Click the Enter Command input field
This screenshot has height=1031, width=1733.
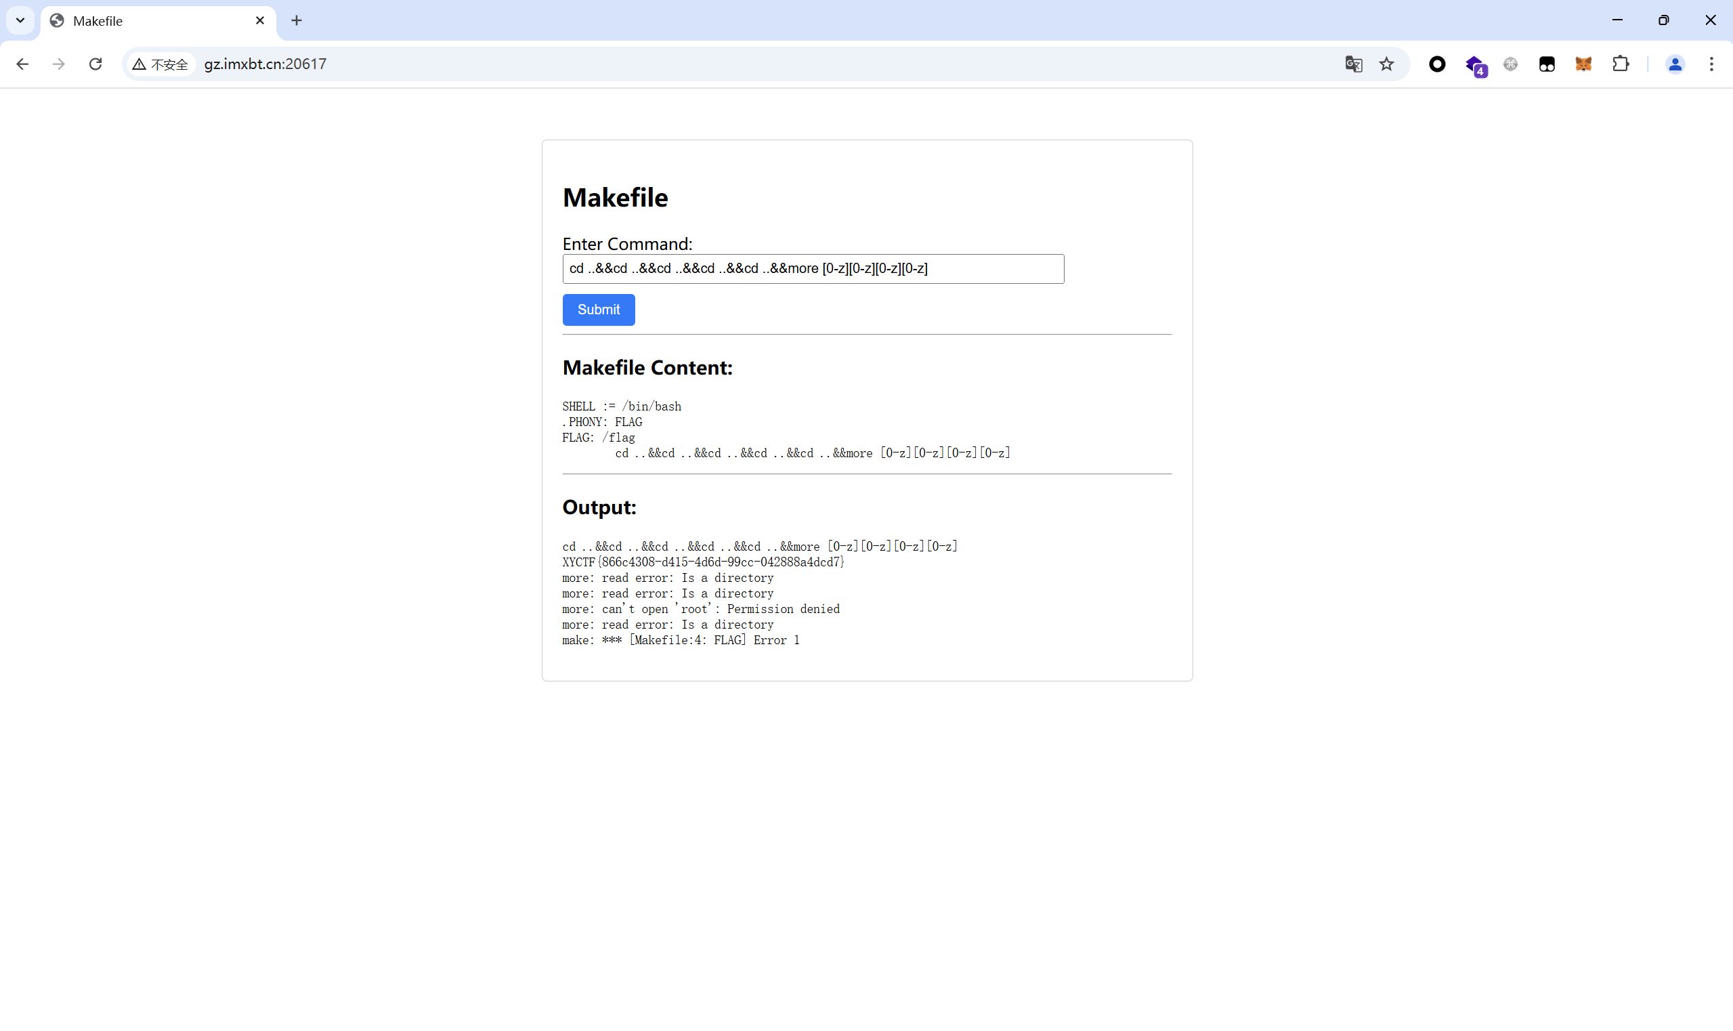click(x=813, y=269)
